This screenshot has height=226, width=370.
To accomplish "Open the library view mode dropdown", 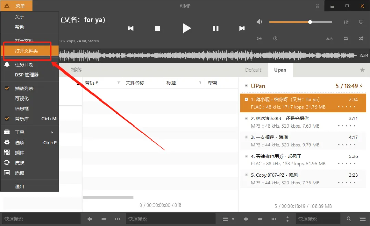I will pos(229,219).
